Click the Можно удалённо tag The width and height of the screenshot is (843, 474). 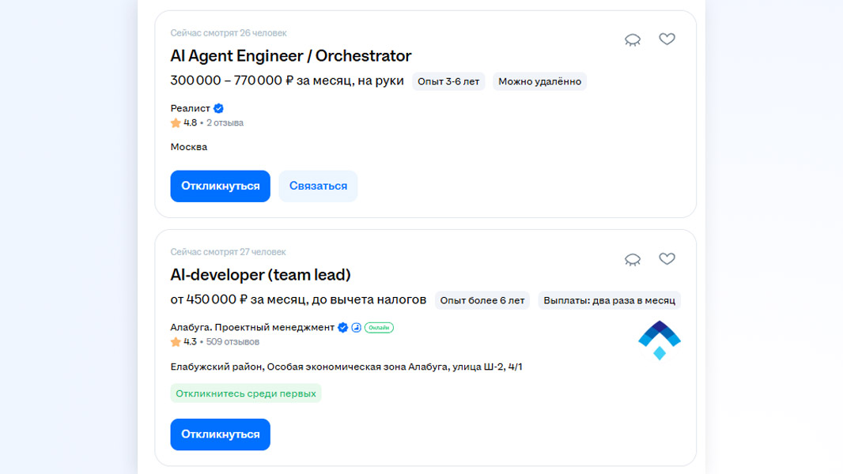(x=539, y=81)
